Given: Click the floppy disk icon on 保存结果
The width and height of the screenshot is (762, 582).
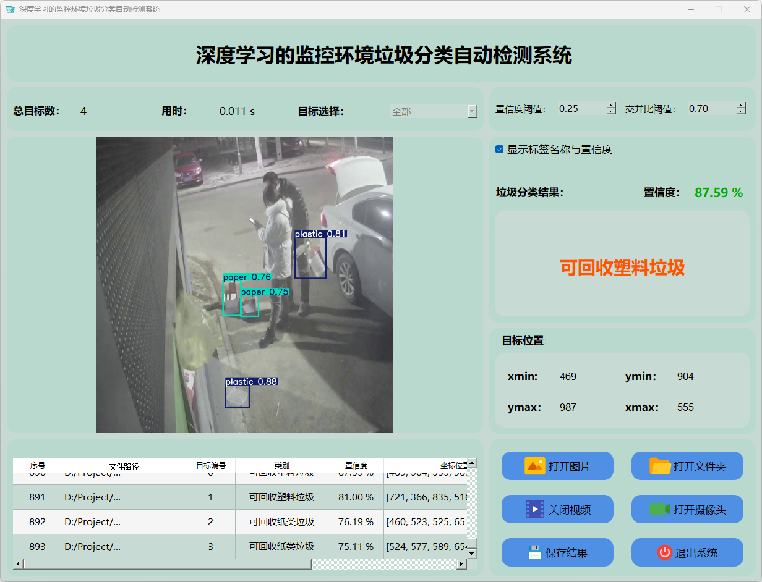Looking at the screenshot, I should 535,552.
